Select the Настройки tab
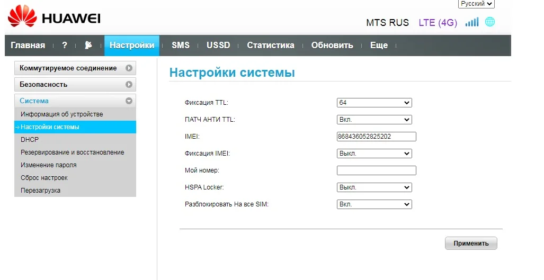This screenshot has height=280, width=544. coord(132,46)
